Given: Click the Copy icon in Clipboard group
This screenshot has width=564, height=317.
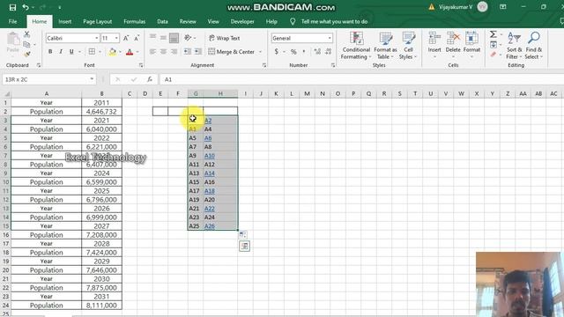Looking at the screenshot, I should click(x=26, y=44).
